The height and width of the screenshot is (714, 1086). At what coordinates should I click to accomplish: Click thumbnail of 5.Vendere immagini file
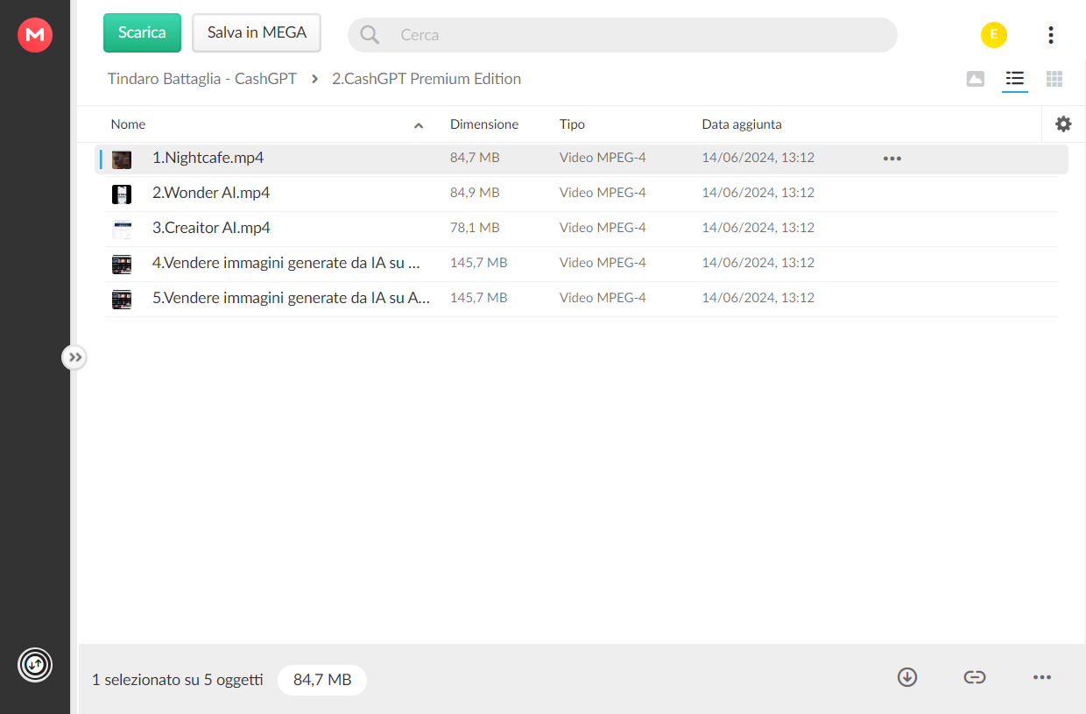122,299
